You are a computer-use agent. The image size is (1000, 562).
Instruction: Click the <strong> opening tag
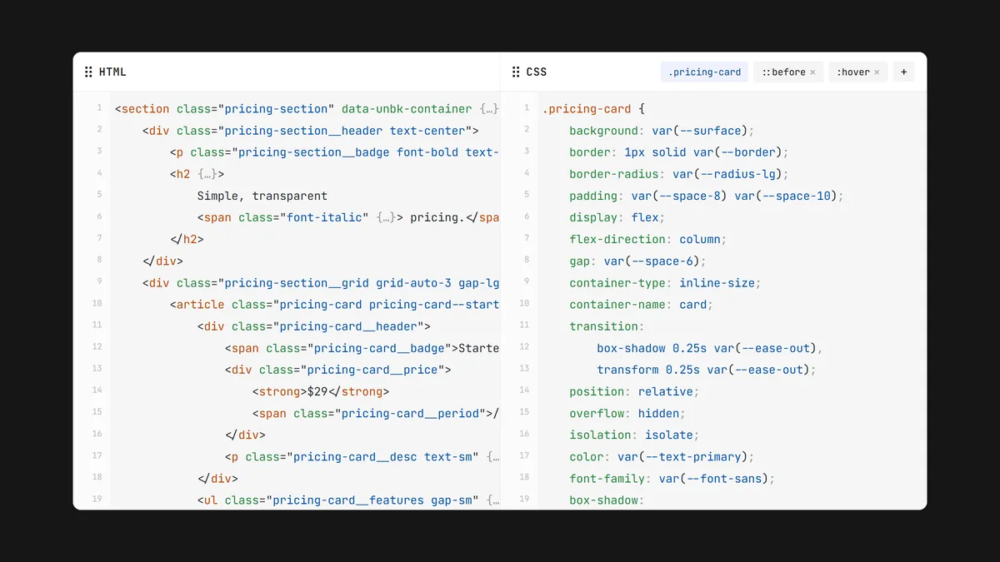(280, 391)
